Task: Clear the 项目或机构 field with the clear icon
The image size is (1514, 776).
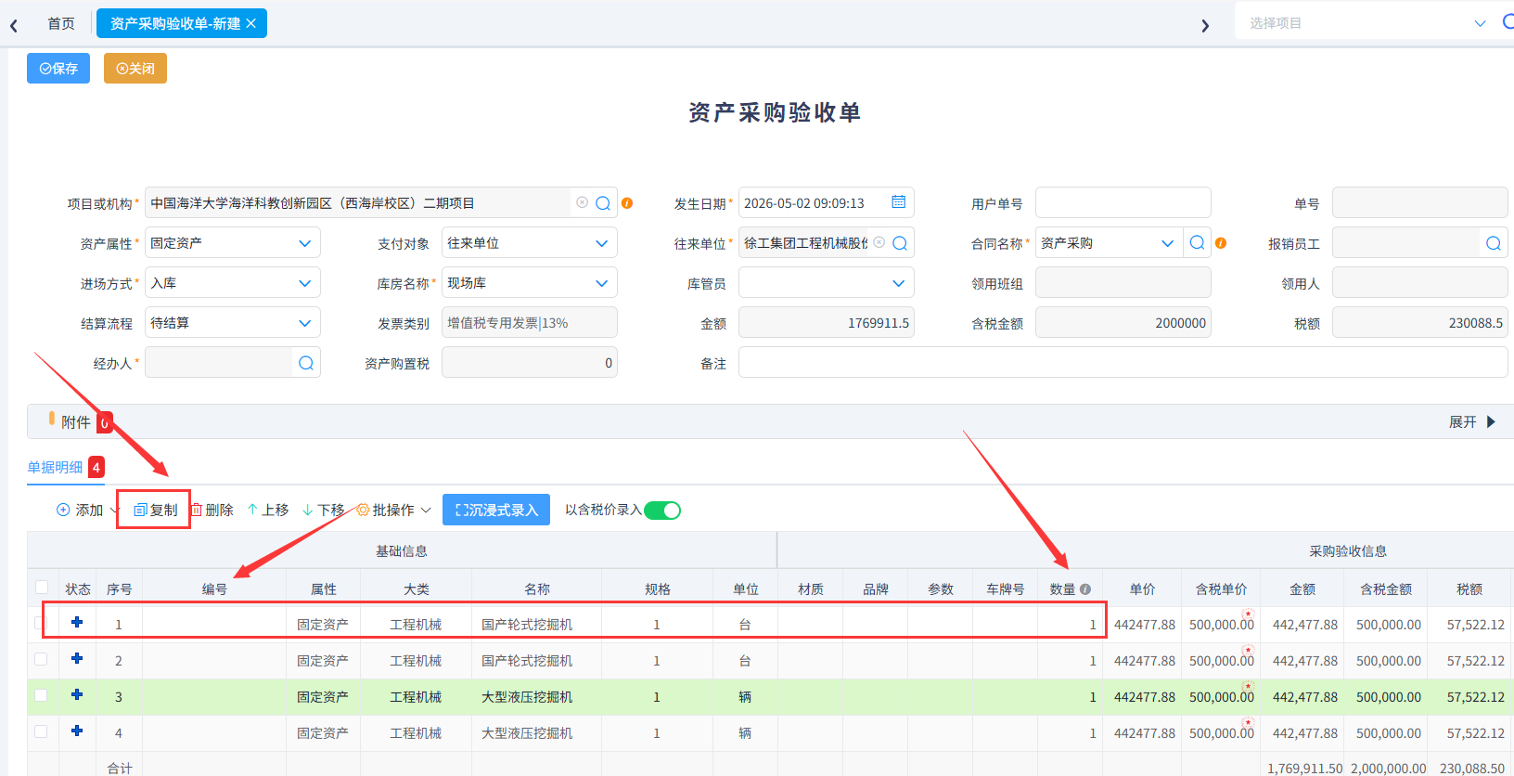Action: pyautogui.click(x=582, y=202)
